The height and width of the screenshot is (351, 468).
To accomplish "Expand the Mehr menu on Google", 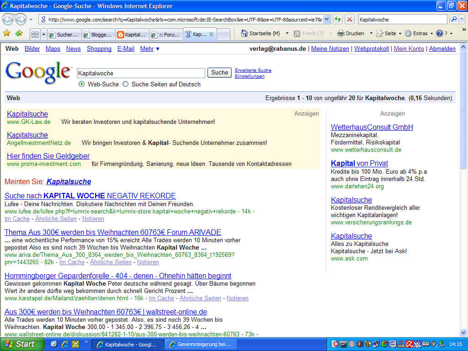I will [150, 48].
